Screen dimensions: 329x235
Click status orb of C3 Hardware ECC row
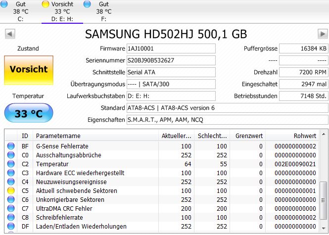[11, 173]
